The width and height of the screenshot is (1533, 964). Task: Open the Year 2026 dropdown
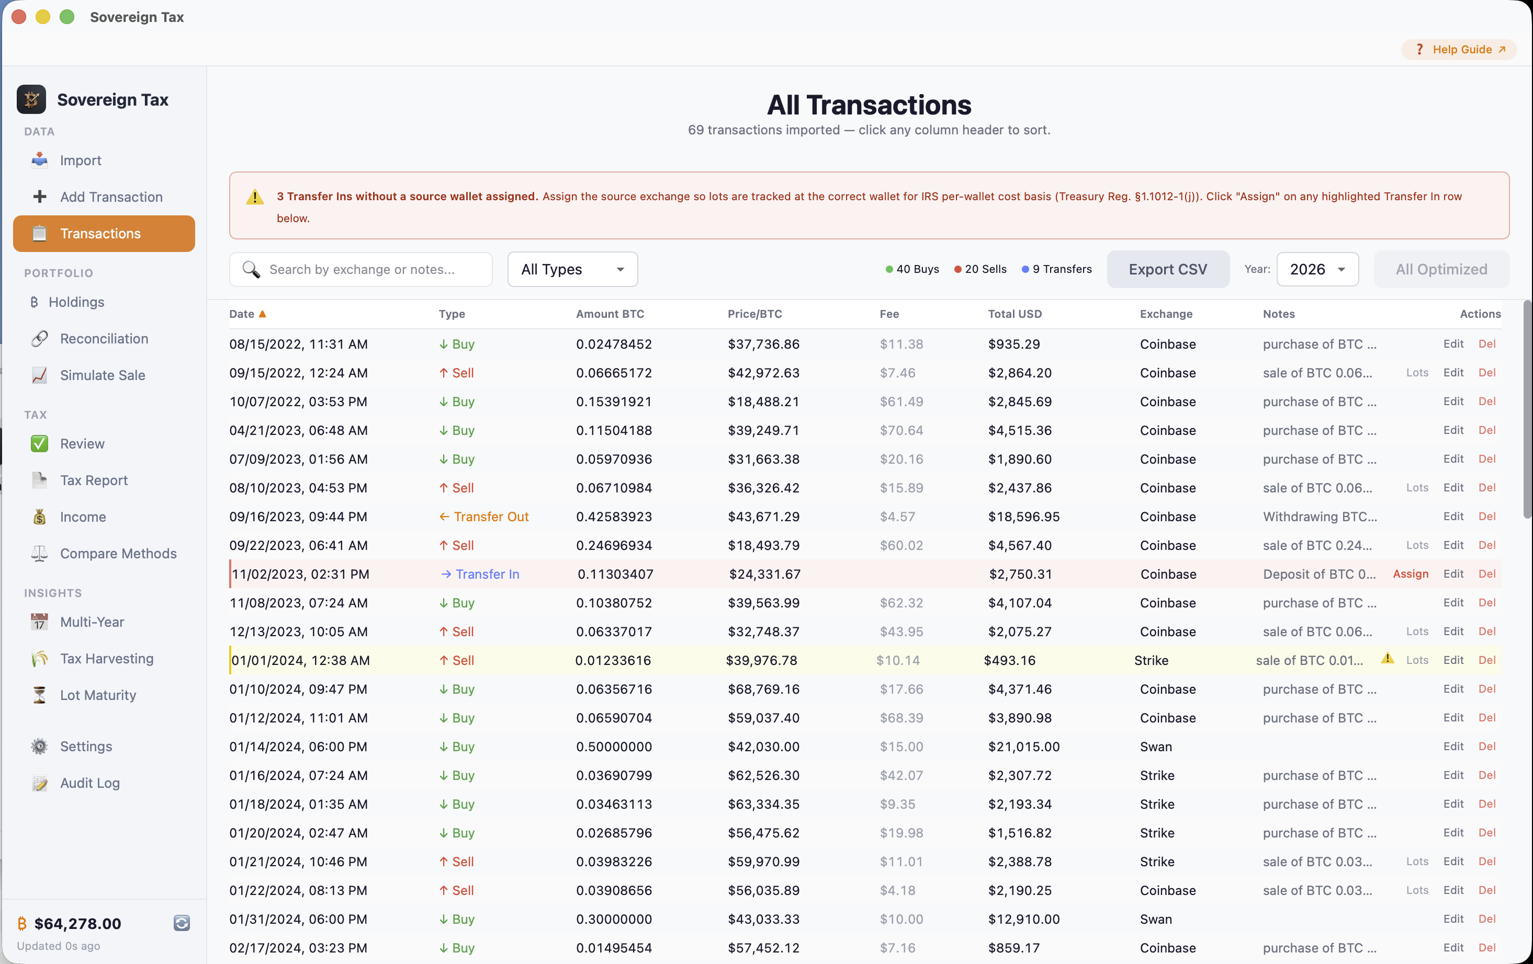point(1317,269)
